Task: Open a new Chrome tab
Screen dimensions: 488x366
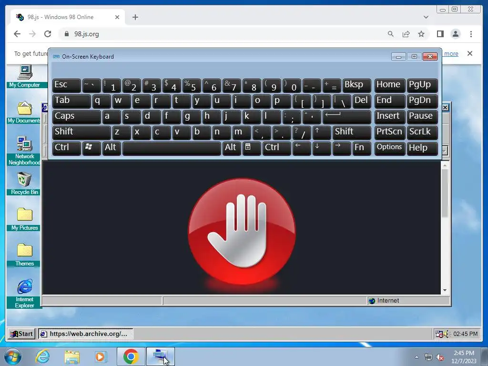Action: 135,17
